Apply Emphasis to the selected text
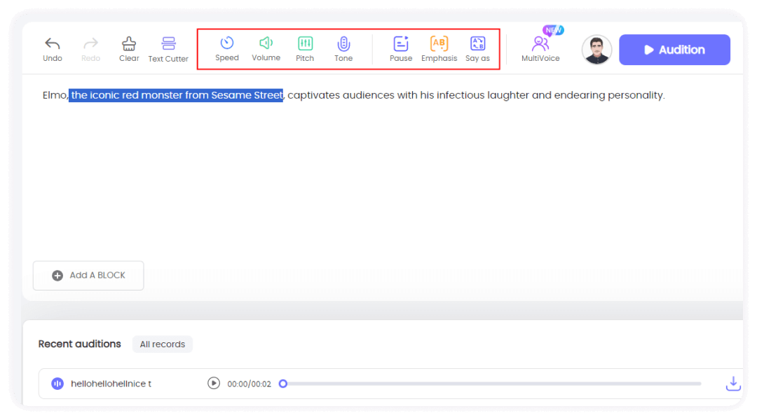This screenshot has height=420, width=757. coord(439,43)
